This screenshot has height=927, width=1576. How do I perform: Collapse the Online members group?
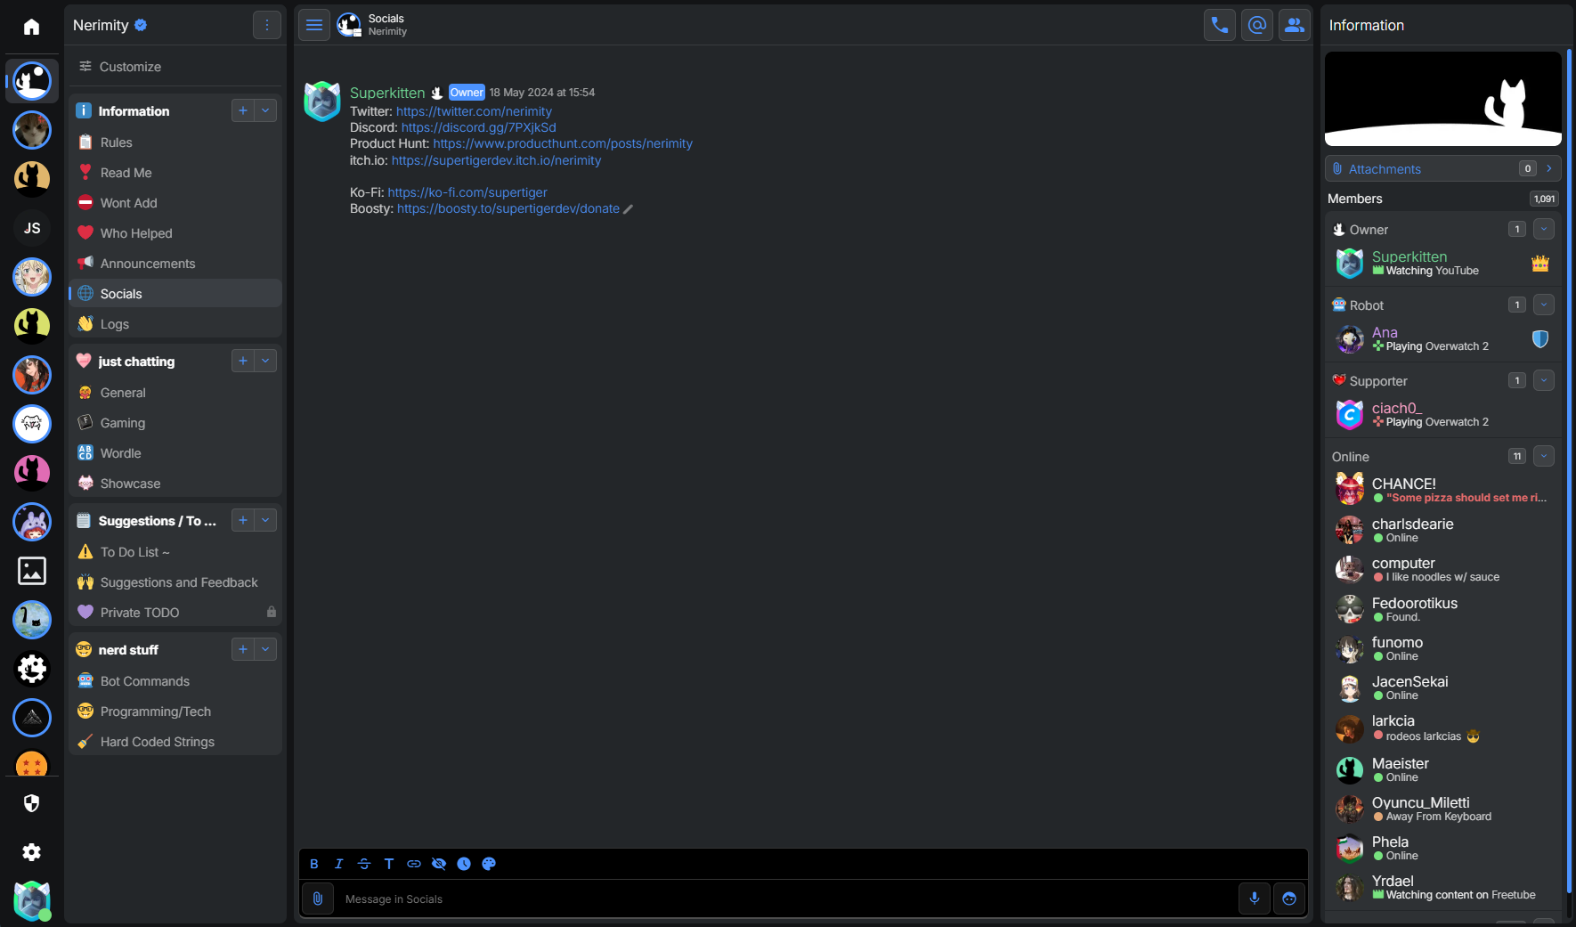click(x=1543, y=456)
